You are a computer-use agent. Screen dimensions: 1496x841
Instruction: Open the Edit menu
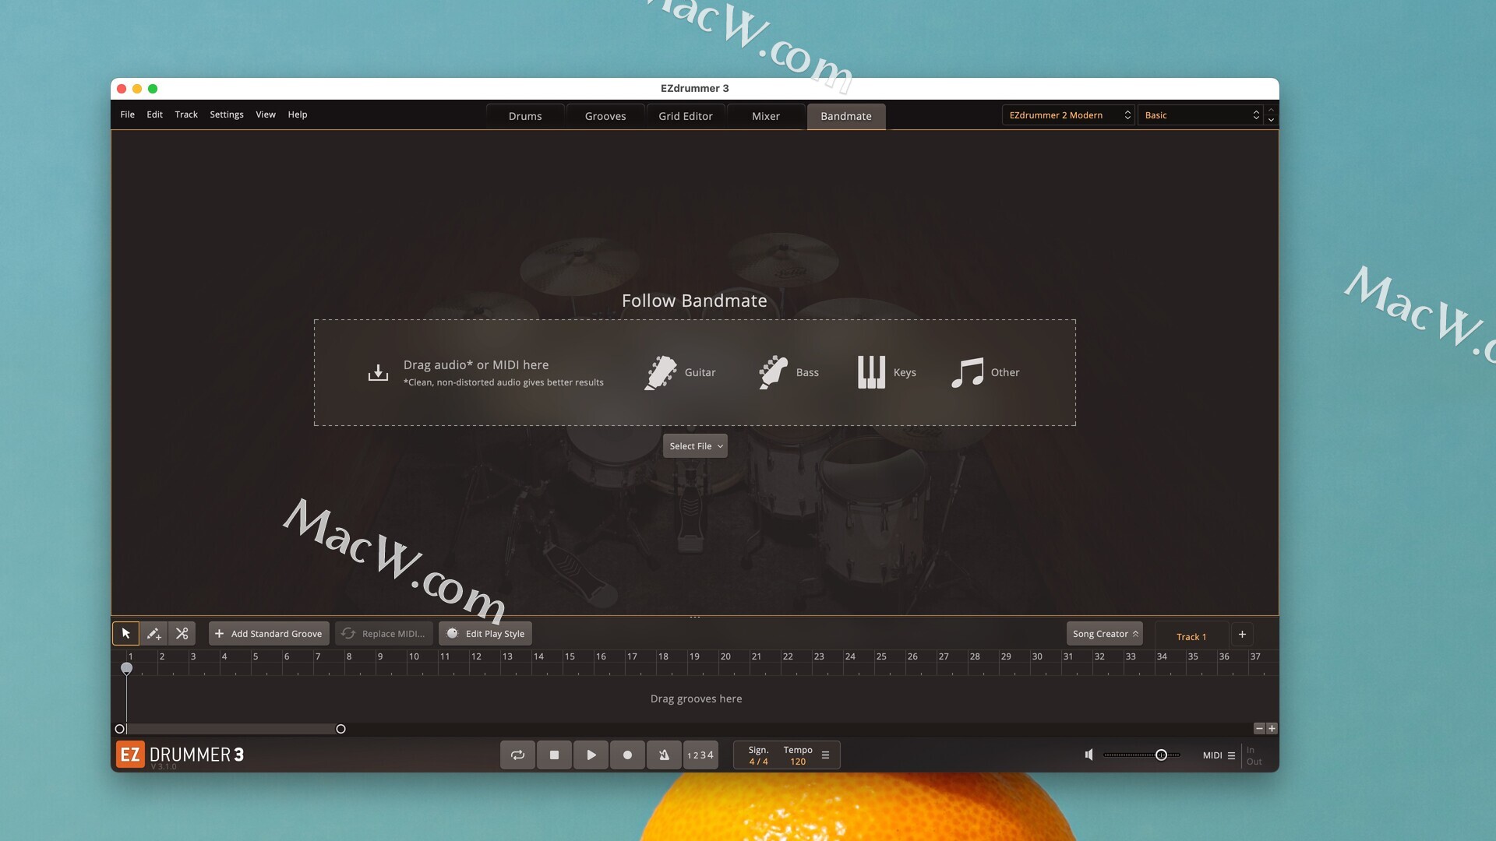[x=154, y=114]
